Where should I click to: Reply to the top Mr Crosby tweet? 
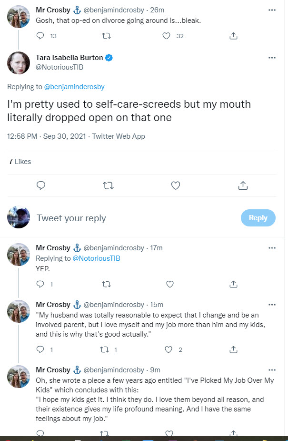(40, 36)
